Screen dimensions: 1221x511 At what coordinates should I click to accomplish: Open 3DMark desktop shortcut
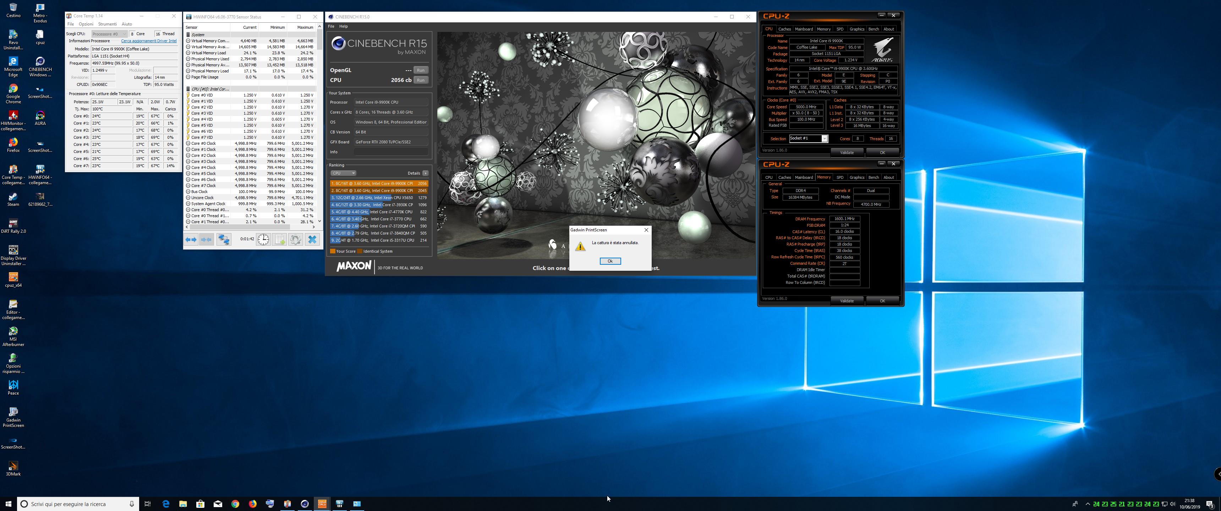pos(13,469)
